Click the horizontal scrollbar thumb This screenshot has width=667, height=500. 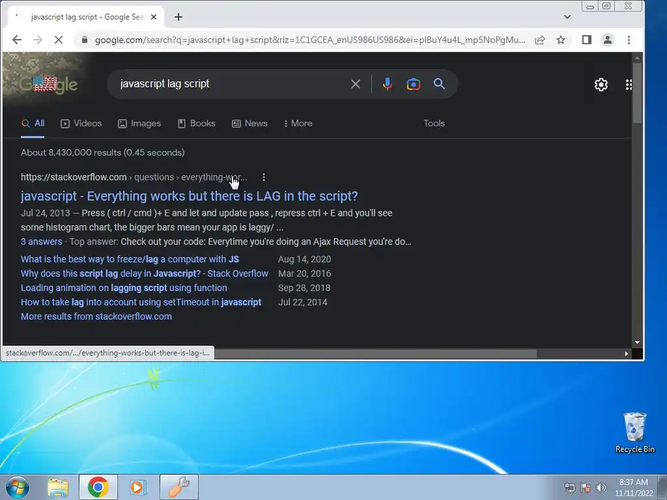(376, 354)
